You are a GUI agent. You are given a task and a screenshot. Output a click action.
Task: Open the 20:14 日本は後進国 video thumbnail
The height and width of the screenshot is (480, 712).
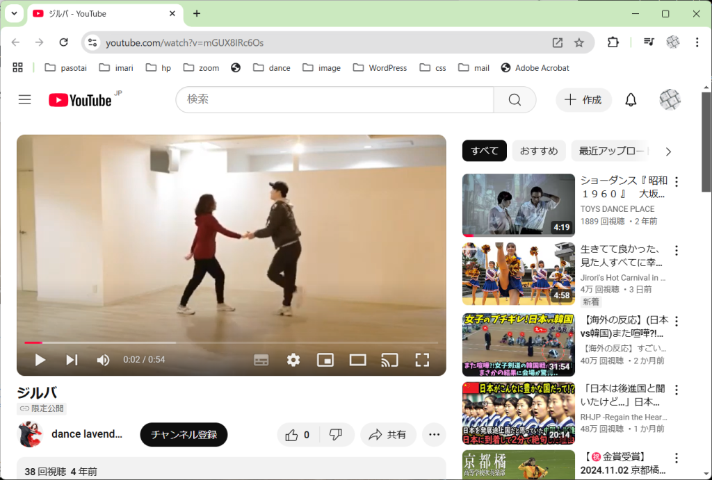519,413
